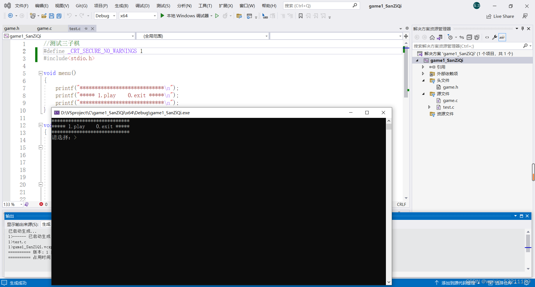Click the Pending Changes filter clock icon
This screenshot has height=287, width=535.
point(450,37)
